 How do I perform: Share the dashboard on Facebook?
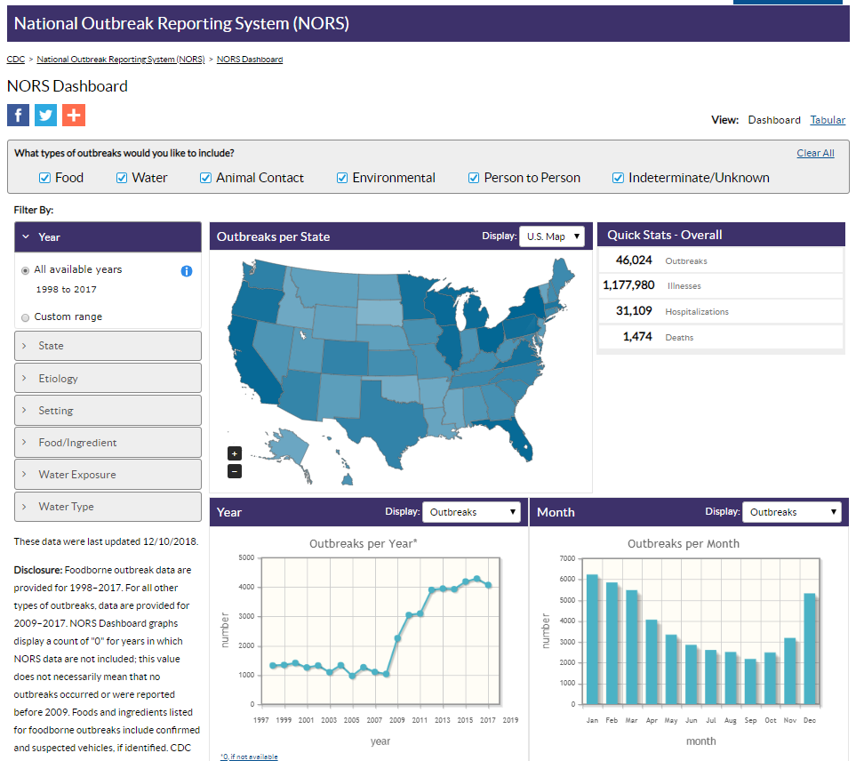(x=18, y=115)
